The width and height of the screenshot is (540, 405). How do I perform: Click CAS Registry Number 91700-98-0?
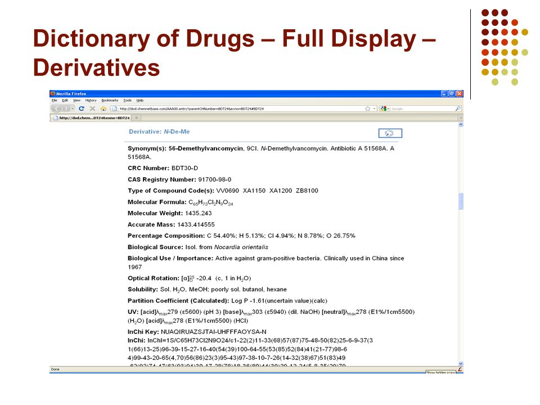pyautogui.click(x=214, y=179)
